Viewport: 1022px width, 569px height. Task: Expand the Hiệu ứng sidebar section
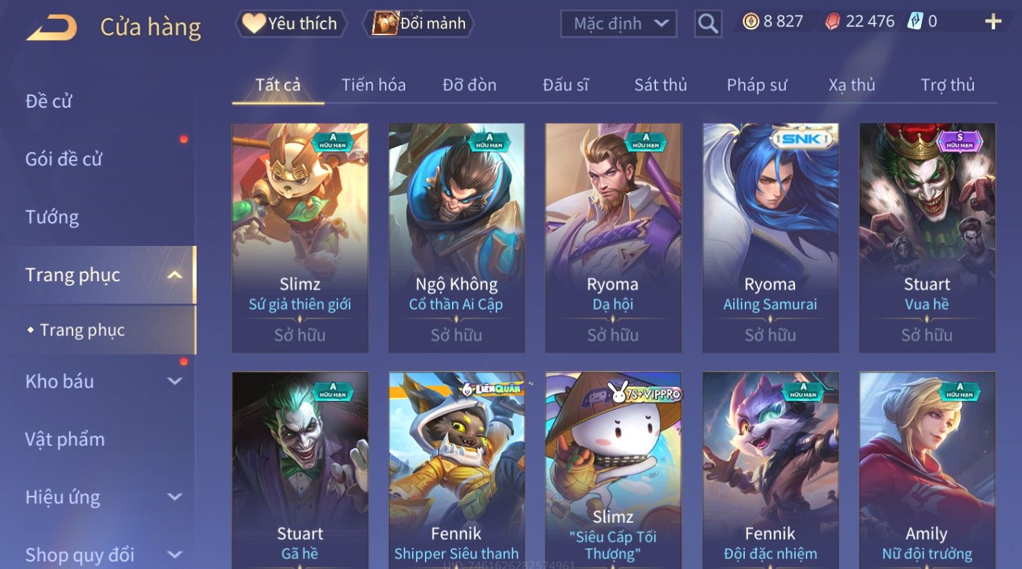(x=174, y=497)
